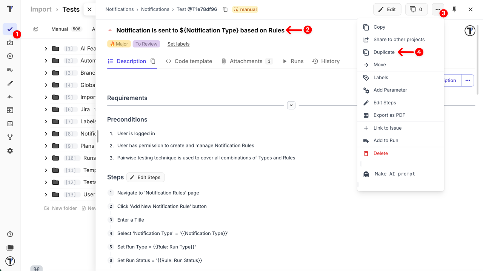Click the Edit button in the header
Viewport: 483px width, 271px height.
pos(387,9)
